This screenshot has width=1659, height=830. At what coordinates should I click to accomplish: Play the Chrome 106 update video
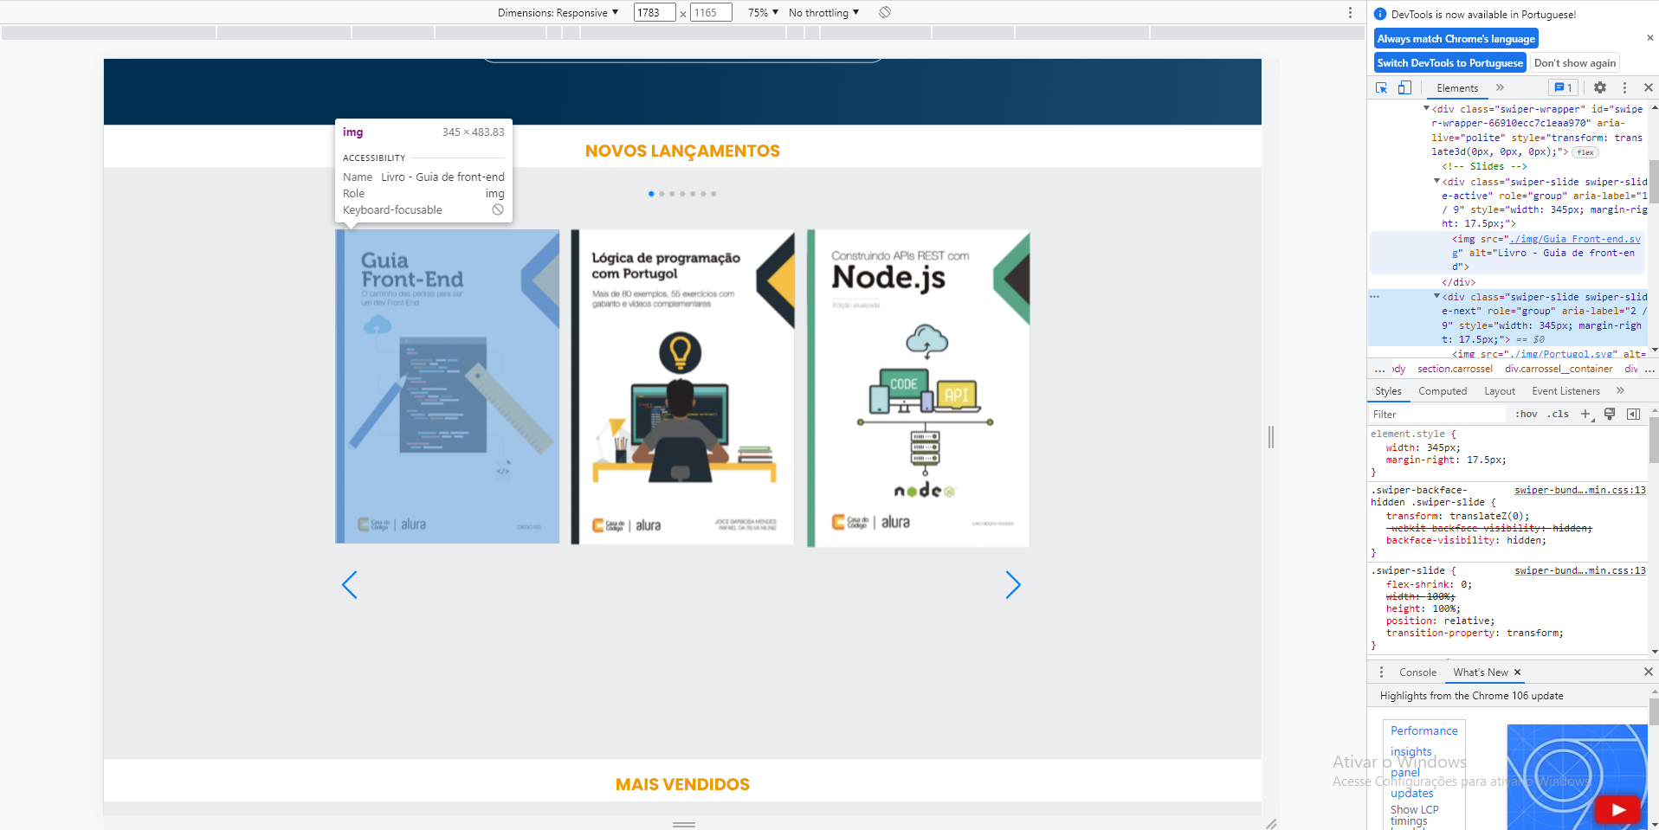tap(1617, 810)
